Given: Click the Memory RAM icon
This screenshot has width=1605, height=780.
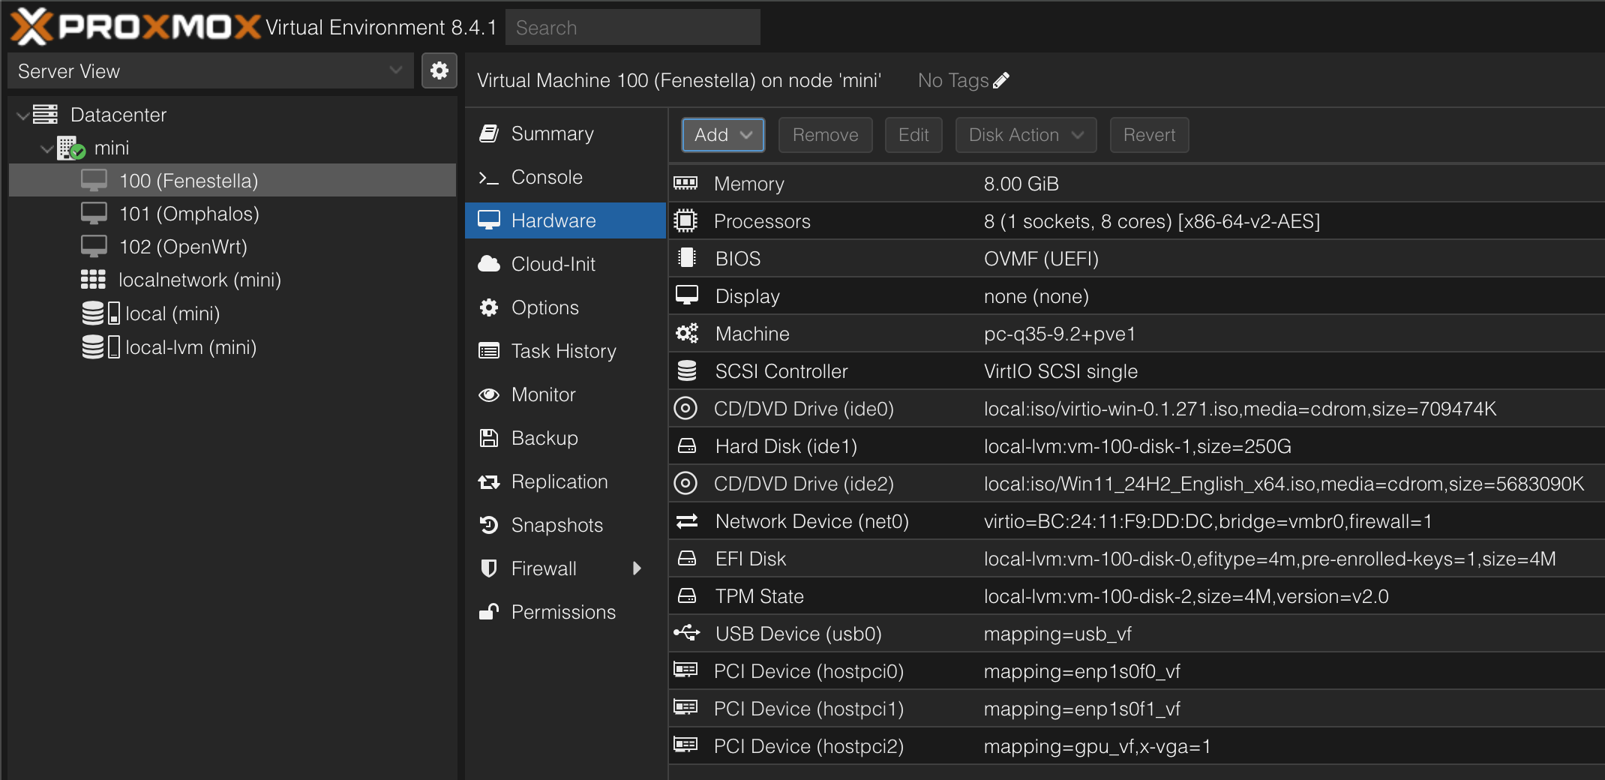Looking at the screenshot, I should pos(685,183).
